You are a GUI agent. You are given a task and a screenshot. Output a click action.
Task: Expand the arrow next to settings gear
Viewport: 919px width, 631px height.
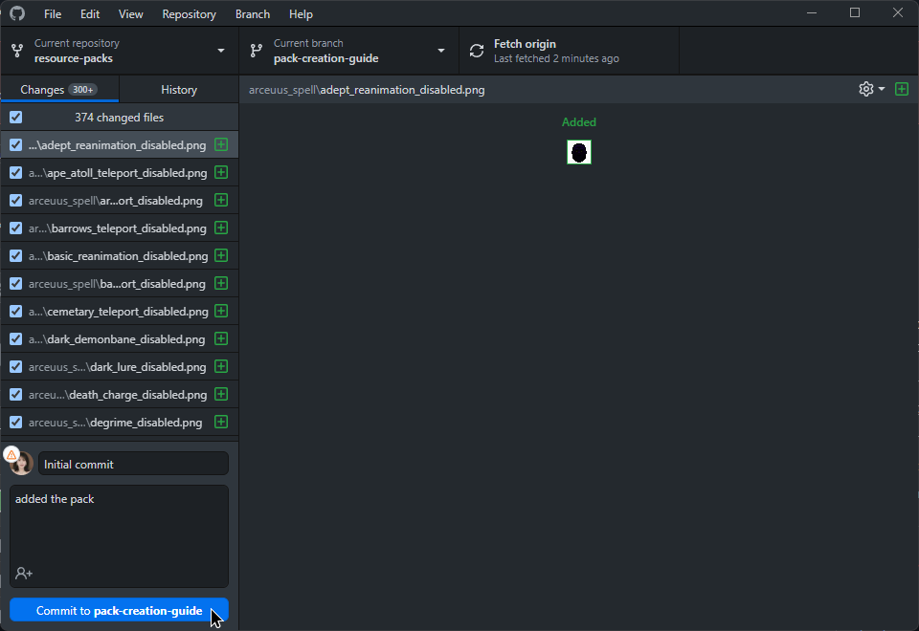click(x=882, y=89)
